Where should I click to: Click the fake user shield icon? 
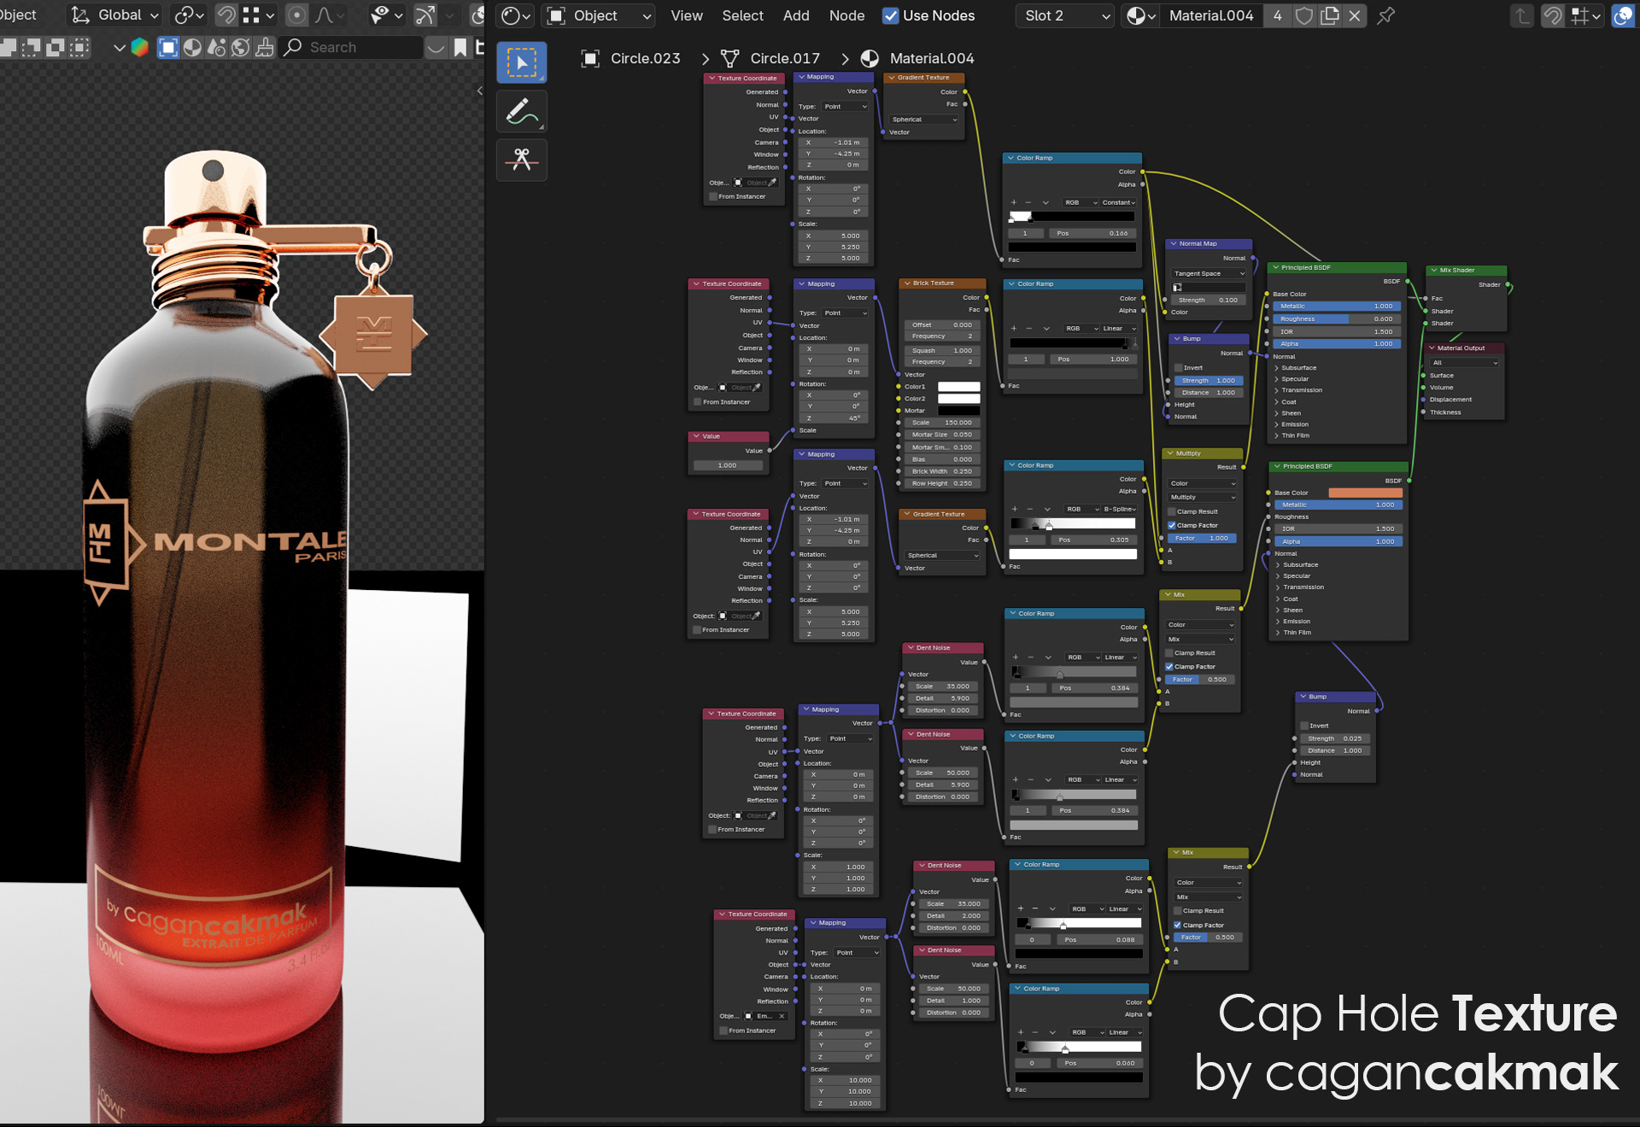coord(1303,15)
